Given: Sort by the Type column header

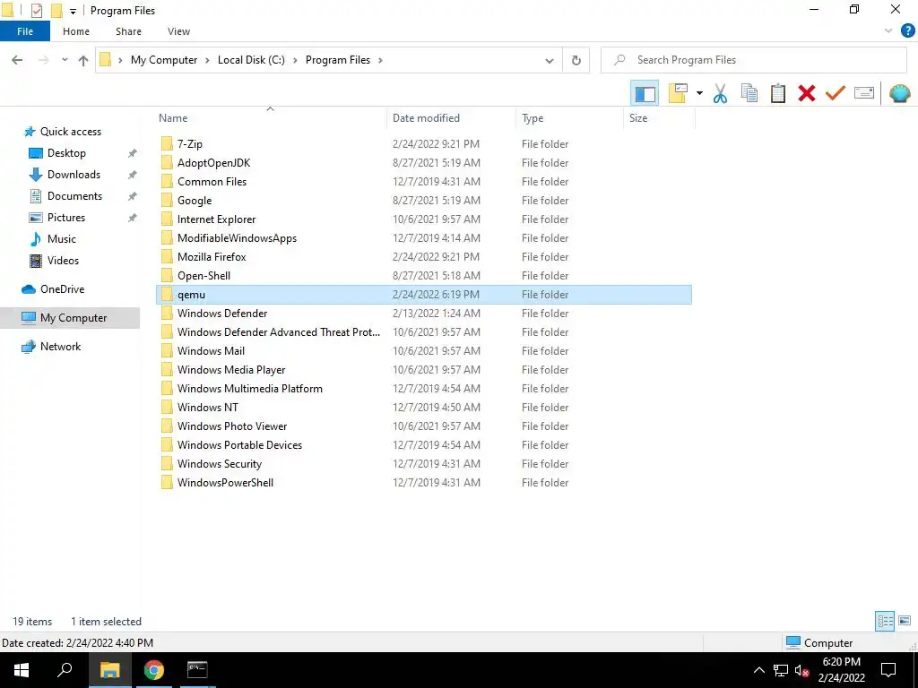Looking at the screenshot, I should (570, 118).
